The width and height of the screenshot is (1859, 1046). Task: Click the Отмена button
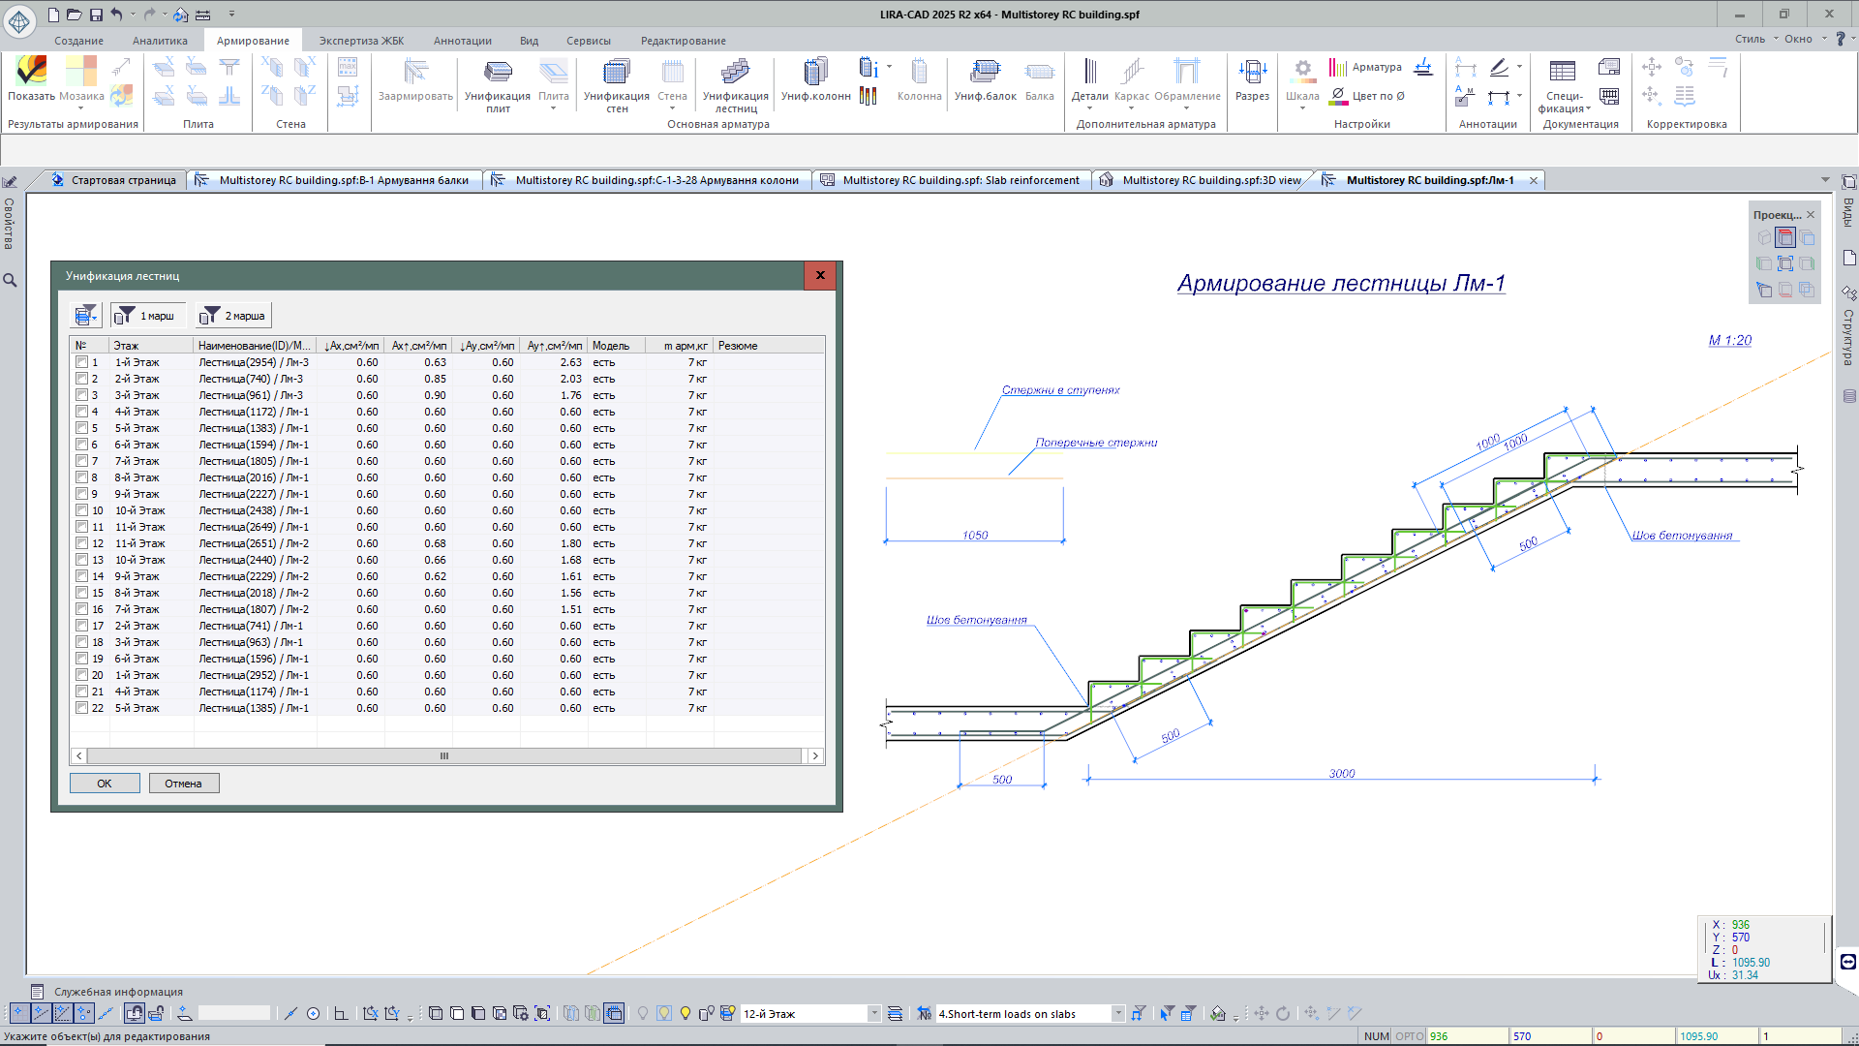[183, 784]
